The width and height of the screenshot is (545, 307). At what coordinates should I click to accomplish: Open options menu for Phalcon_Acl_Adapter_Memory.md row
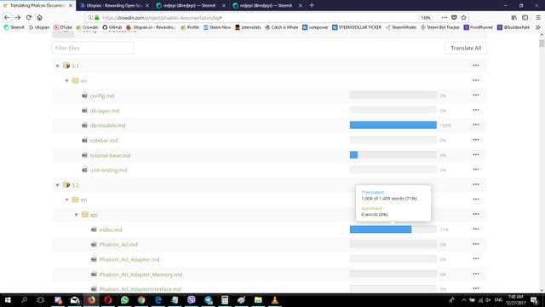tap(475, 274)
